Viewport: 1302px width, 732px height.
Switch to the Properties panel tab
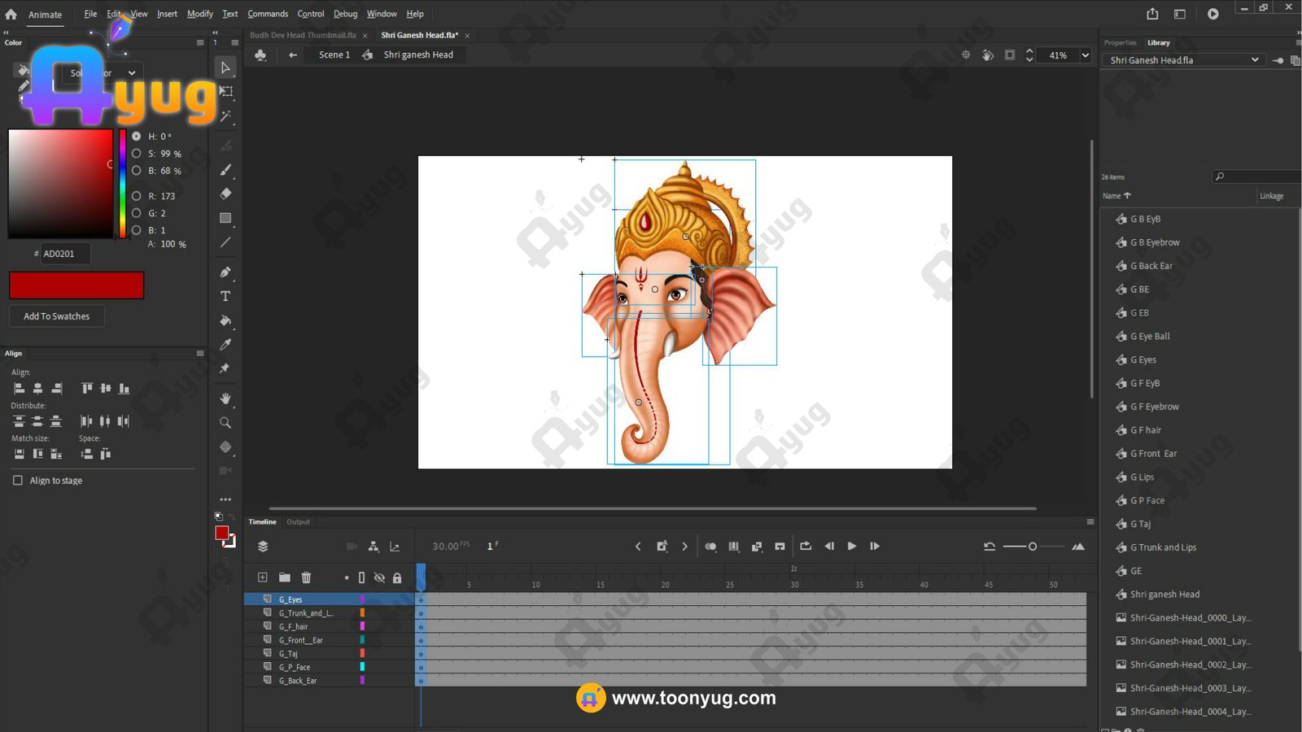click(1120, 42)
